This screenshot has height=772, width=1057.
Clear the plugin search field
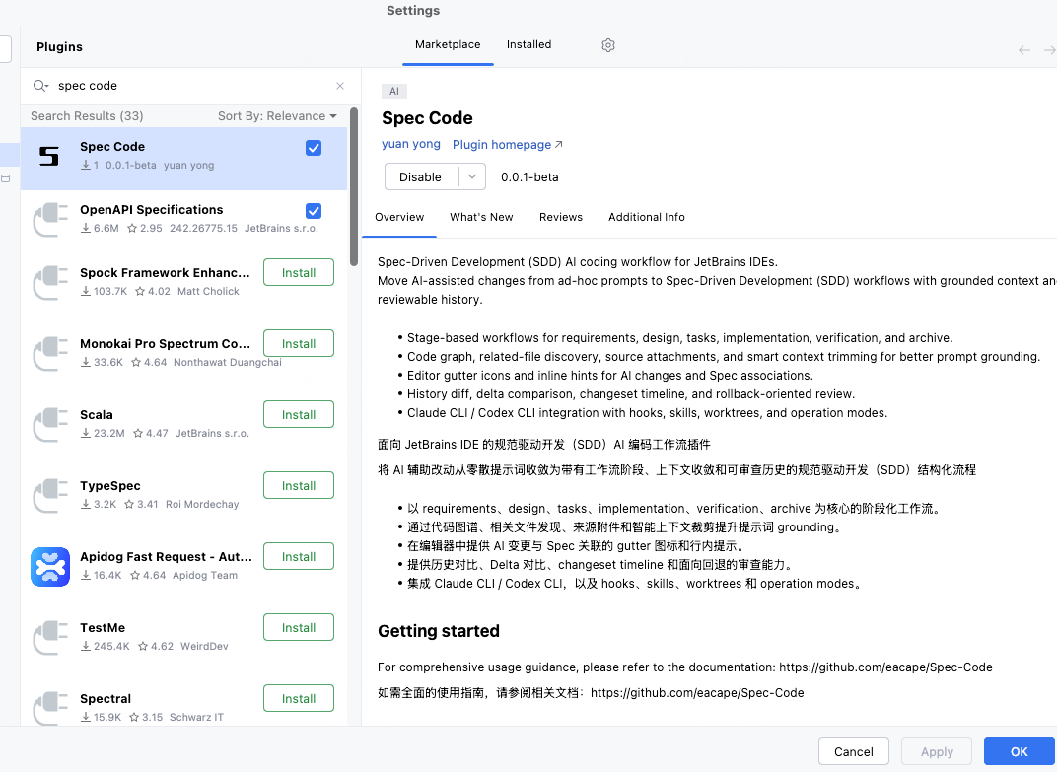340,86
